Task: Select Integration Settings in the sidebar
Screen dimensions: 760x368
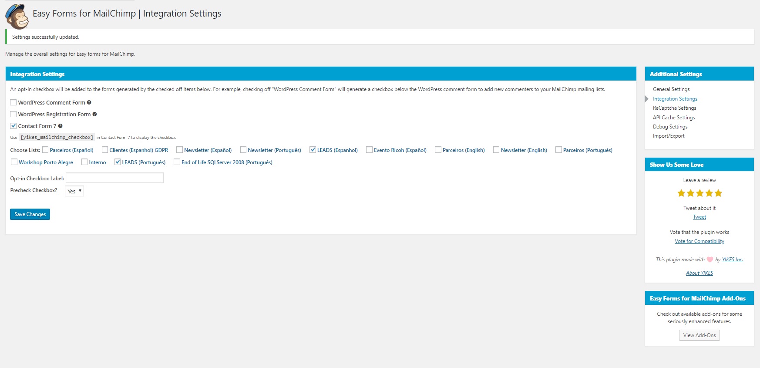Action: (x=675, y=99)
